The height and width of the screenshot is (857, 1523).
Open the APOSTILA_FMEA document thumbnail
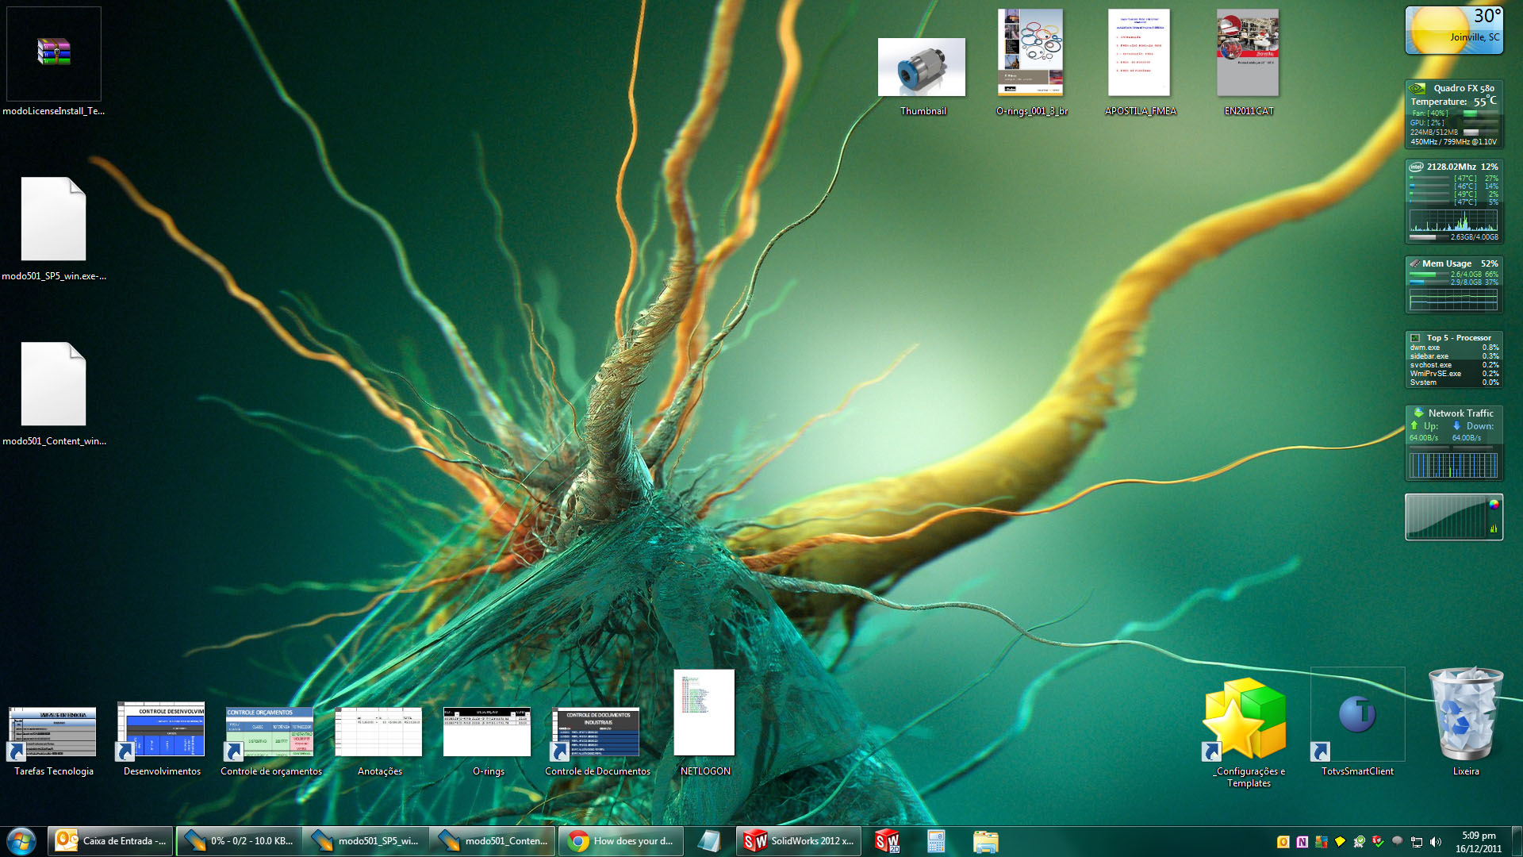pyautogui.click(x=1139, y=53)
